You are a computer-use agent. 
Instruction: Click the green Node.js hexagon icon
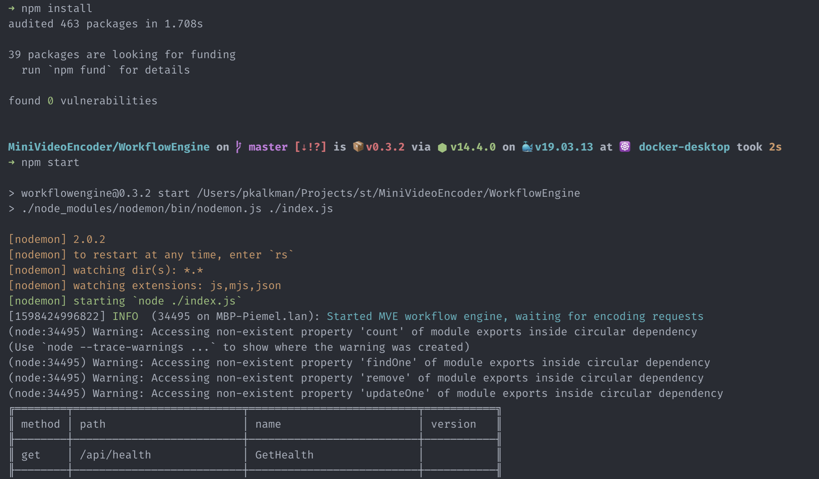coord(442,147)
